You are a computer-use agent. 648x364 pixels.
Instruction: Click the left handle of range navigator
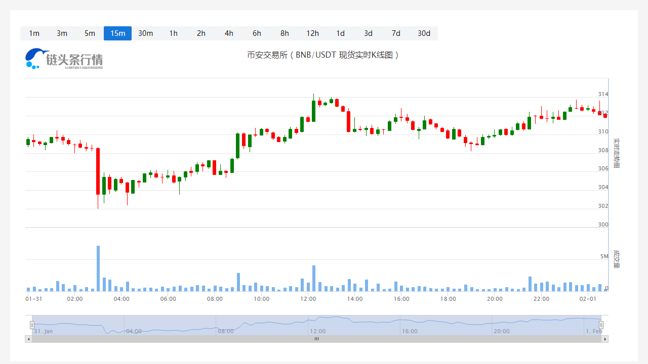coord(32,325)
